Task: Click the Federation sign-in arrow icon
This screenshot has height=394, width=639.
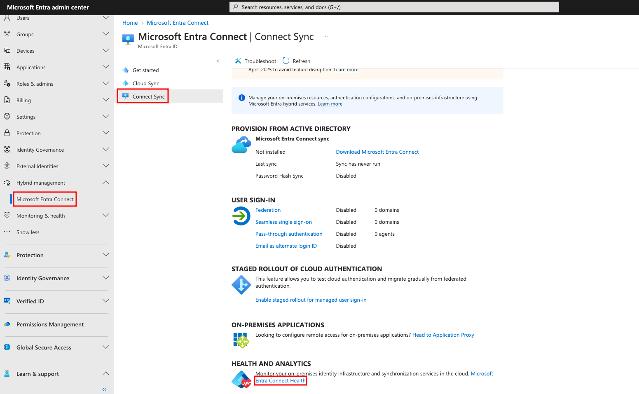Action: (241, 216)
